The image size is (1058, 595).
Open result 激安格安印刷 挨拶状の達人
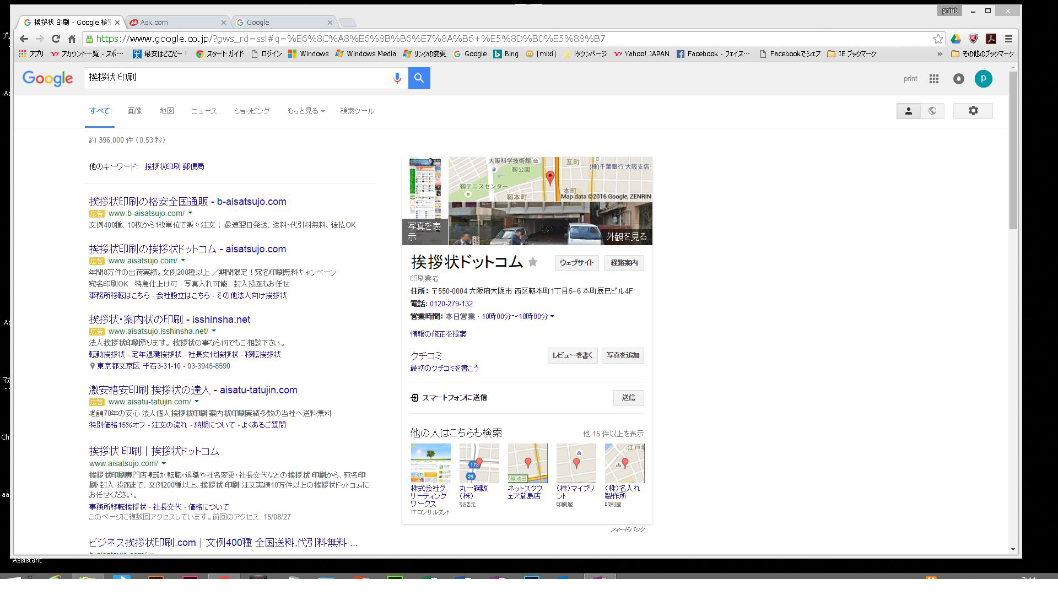pyautogui.click(x=193, y=390)
